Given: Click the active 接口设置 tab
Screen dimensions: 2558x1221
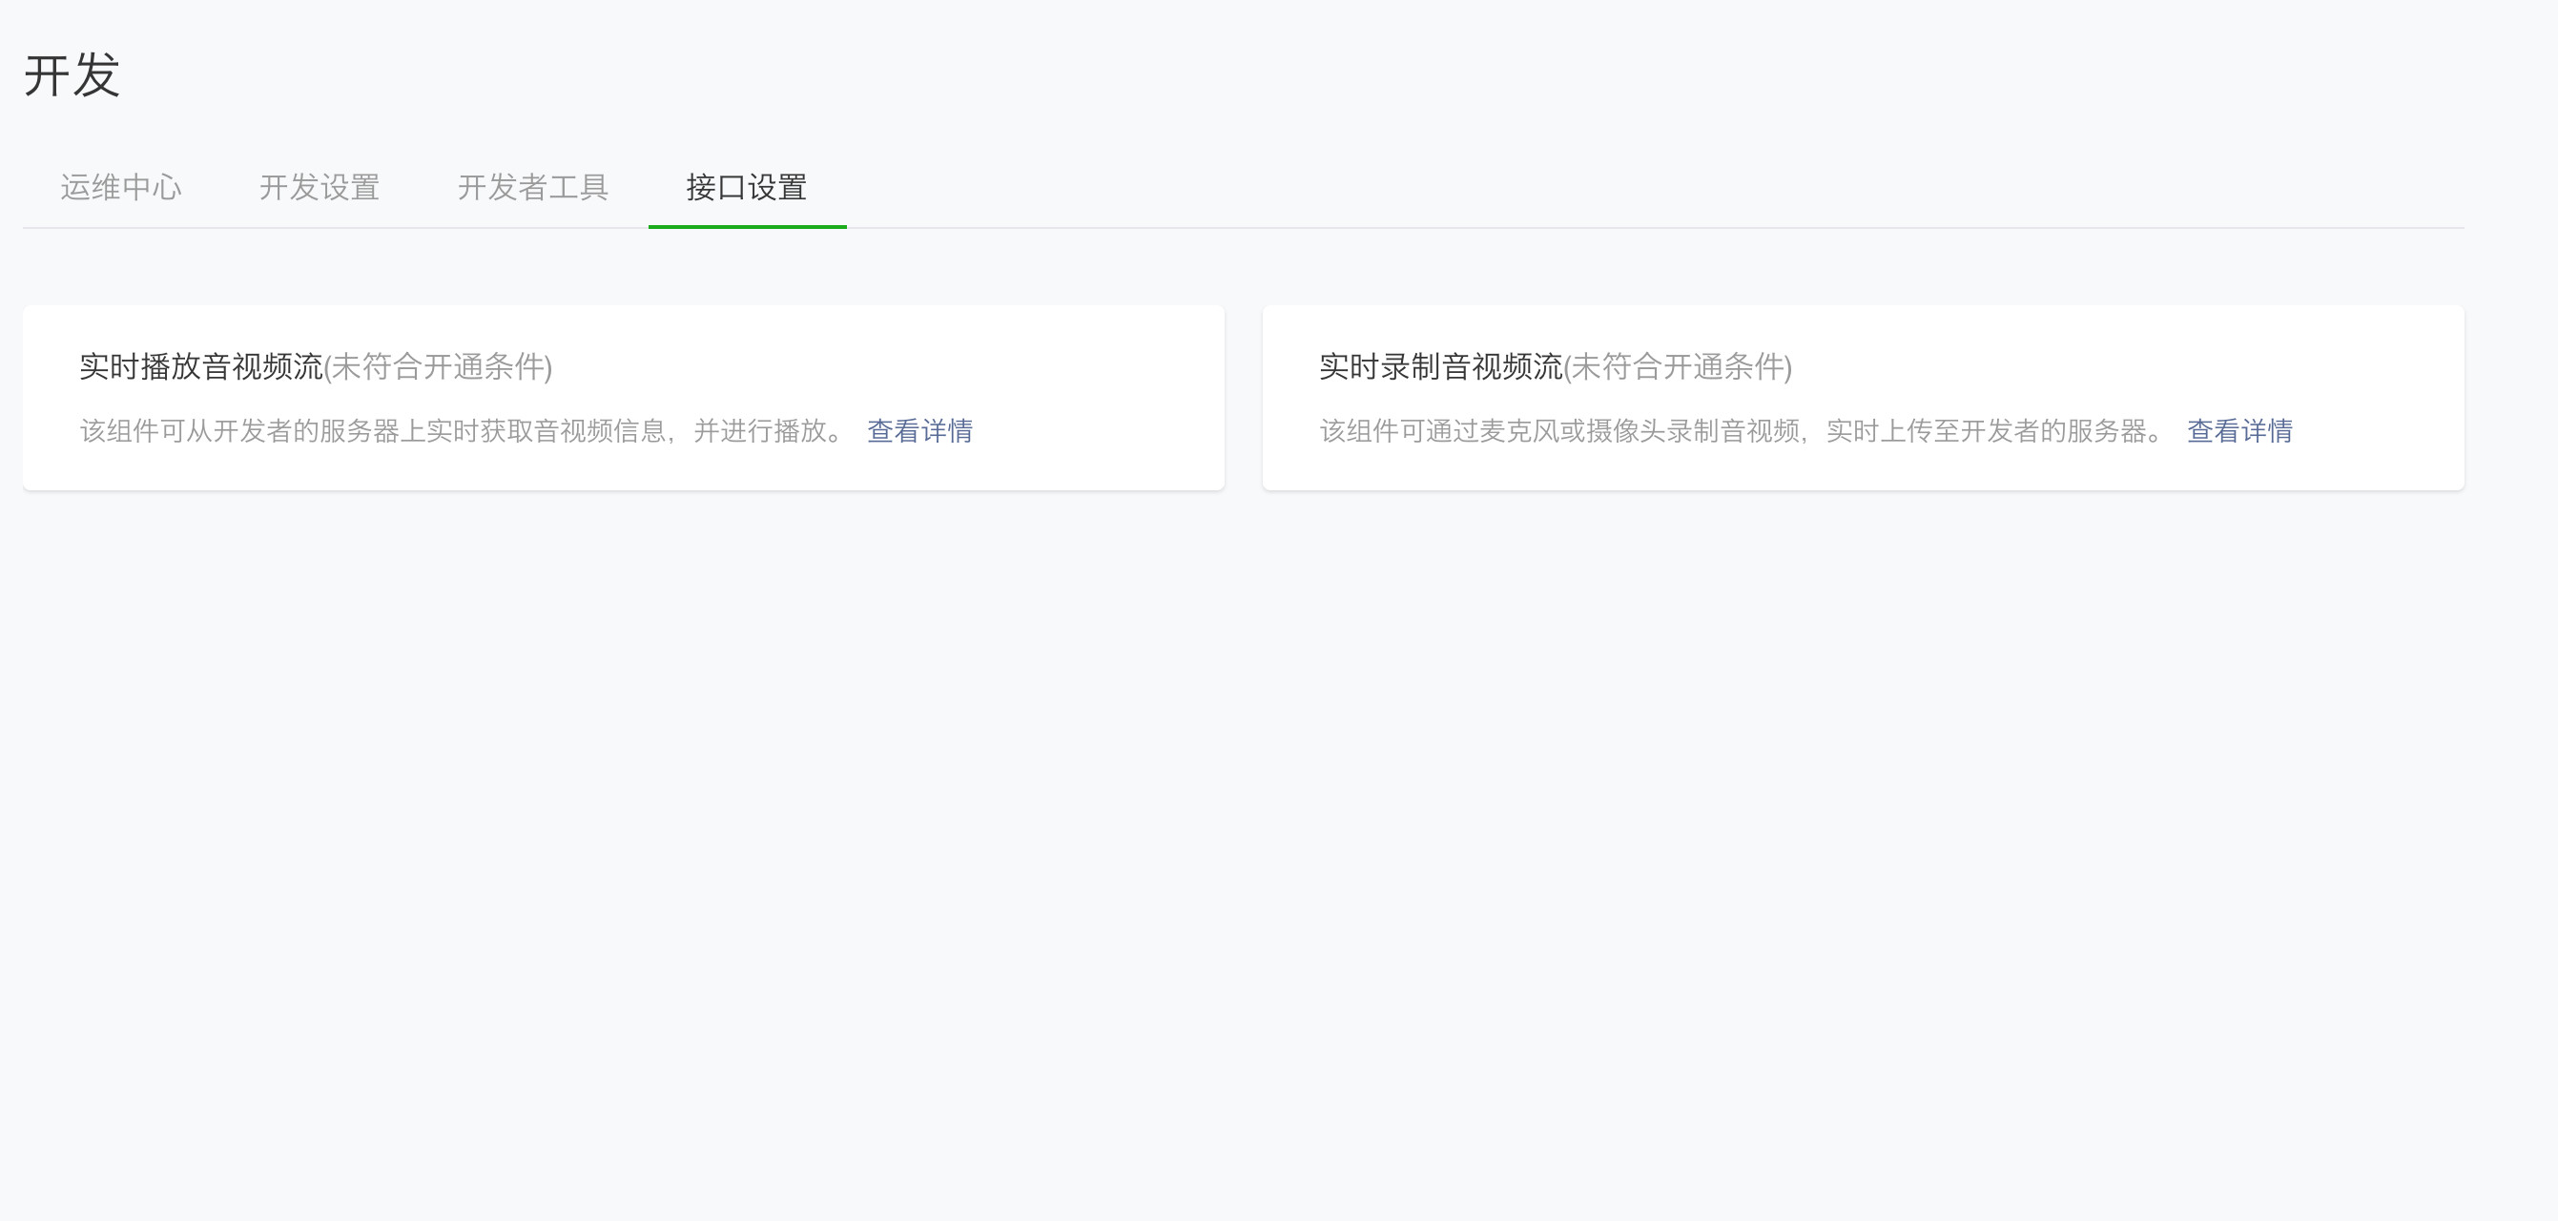Looking at the screenshot, I should 746,187.
